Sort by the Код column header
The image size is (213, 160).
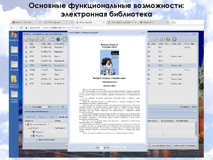click(x=35, y=44)
